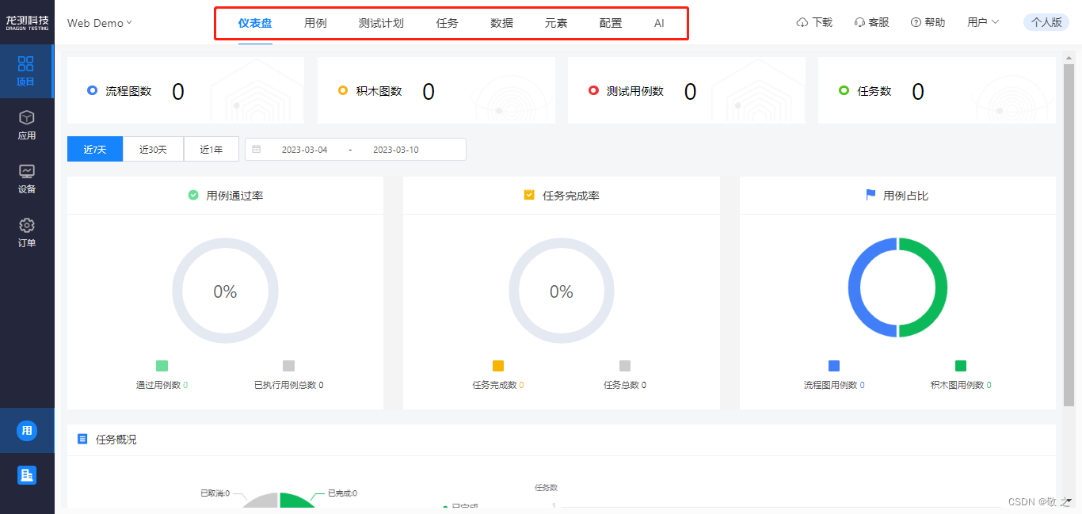1082x514 pixels.
Task: Click the 下载 link text
Action: click(822, 23)
